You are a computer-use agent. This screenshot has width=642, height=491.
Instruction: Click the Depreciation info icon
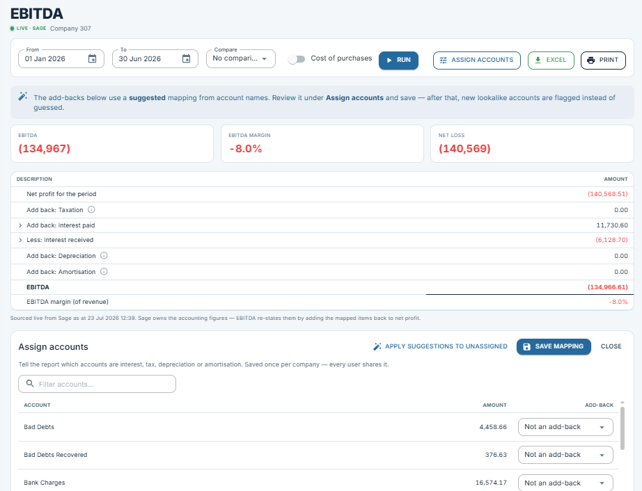pyautogui.click(x=104, y=255)
